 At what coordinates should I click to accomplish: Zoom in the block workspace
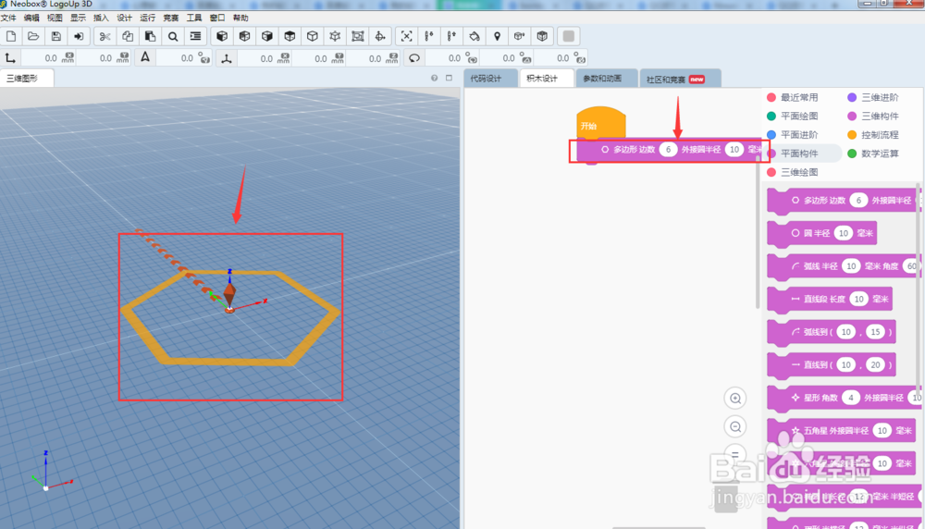[735, 398]
